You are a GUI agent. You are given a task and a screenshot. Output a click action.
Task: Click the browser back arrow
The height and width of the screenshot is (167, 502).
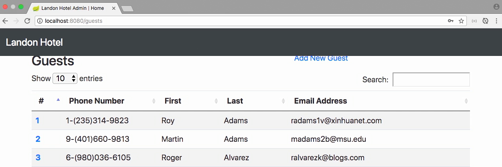coord(5,21)
